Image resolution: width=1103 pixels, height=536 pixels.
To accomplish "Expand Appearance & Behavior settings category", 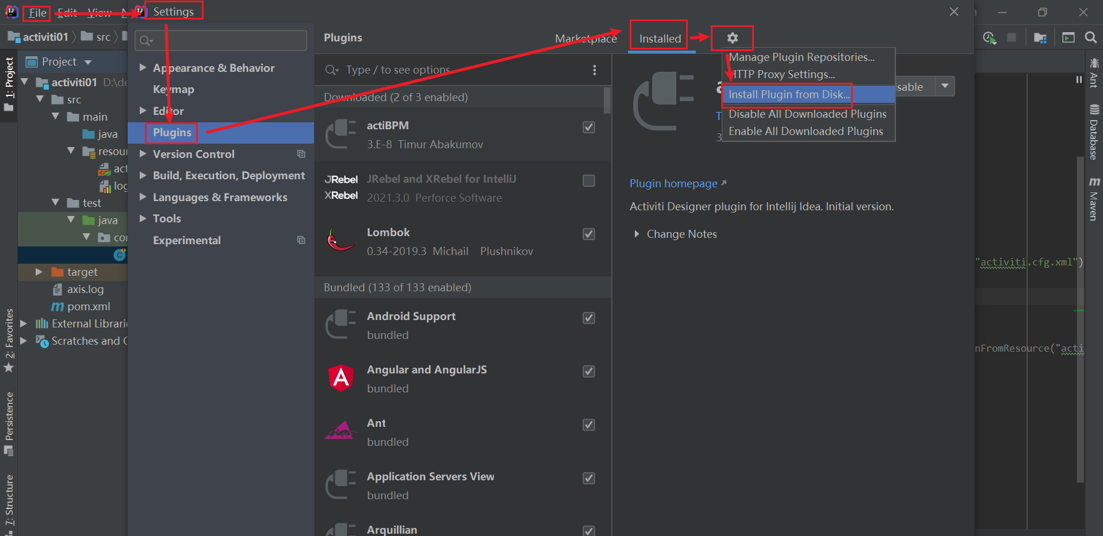I will click(143, 68).
